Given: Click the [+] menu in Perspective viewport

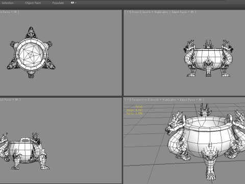Looking at the screenshot, I should pos(128,100).
